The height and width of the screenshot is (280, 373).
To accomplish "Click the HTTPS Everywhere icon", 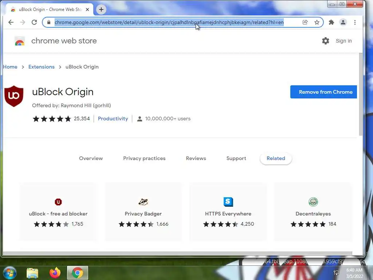I will 228,202.
